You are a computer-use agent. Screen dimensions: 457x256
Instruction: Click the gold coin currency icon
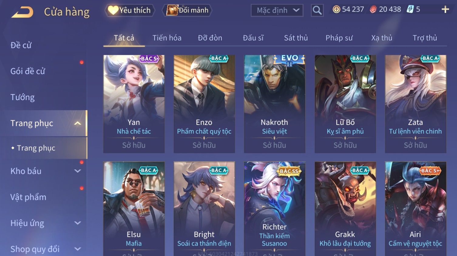tap(336, 9)
